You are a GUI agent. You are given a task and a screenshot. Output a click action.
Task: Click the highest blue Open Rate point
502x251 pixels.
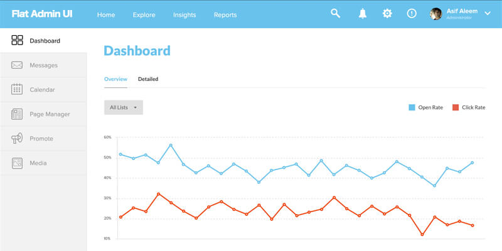171,145
